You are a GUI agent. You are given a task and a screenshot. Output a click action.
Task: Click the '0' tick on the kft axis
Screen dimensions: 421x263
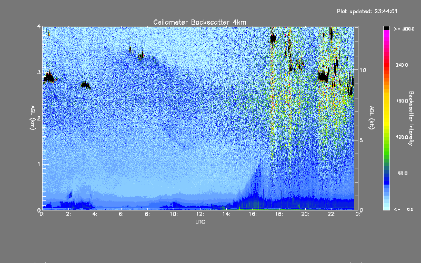[x=362, y=210]
